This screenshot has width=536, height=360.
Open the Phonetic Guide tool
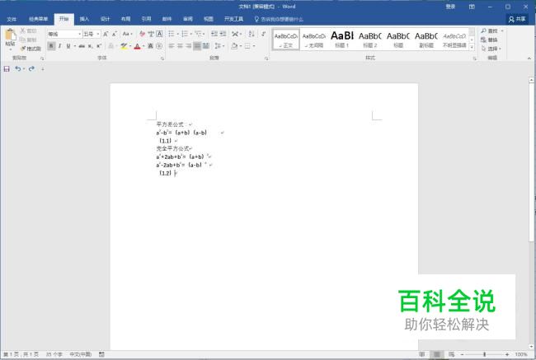pos(151,34)
